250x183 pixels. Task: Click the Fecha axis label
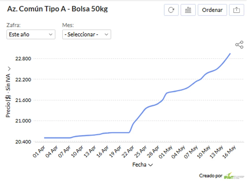(x=139, y=165)
